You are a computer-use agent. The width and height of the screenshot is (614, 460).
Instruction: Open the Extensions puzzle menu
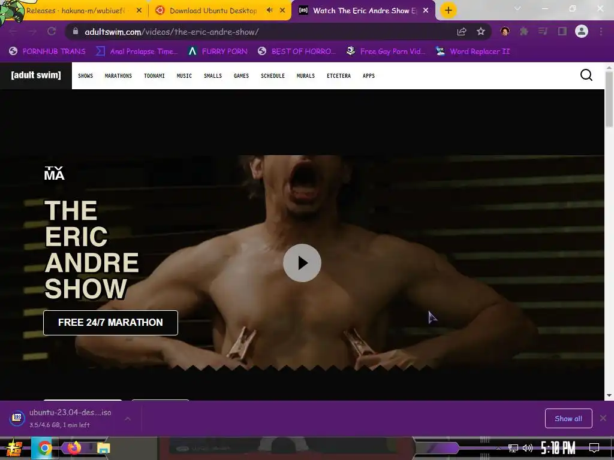524,31
